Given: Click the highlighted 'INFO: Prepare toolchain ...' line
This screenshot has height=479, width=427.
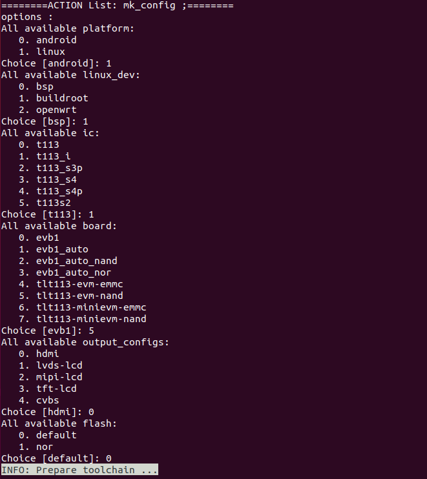Looking at the screenshot, I should coord(79,470).
